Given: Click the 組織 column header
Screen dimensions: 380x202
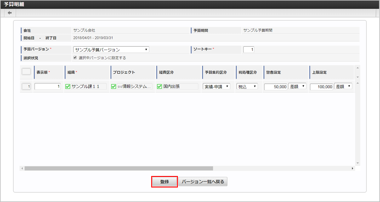Looking at the screenshot, I should coord(87,73).
